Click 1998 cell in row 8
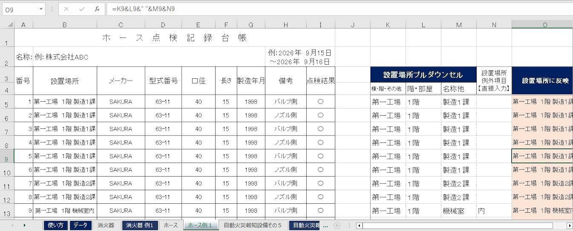 click(251, 142)
